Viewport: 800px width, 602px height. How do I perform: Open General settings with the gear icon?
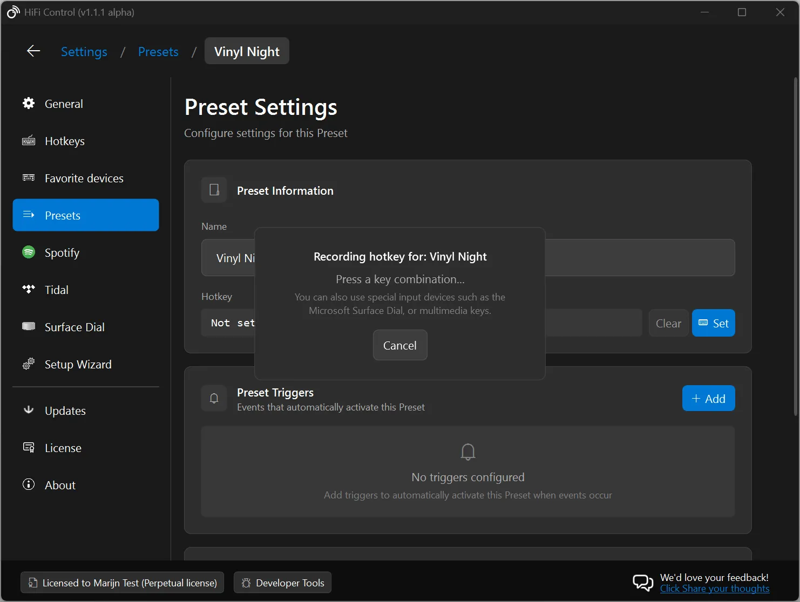pyautogui.click(x=28, y=103)
